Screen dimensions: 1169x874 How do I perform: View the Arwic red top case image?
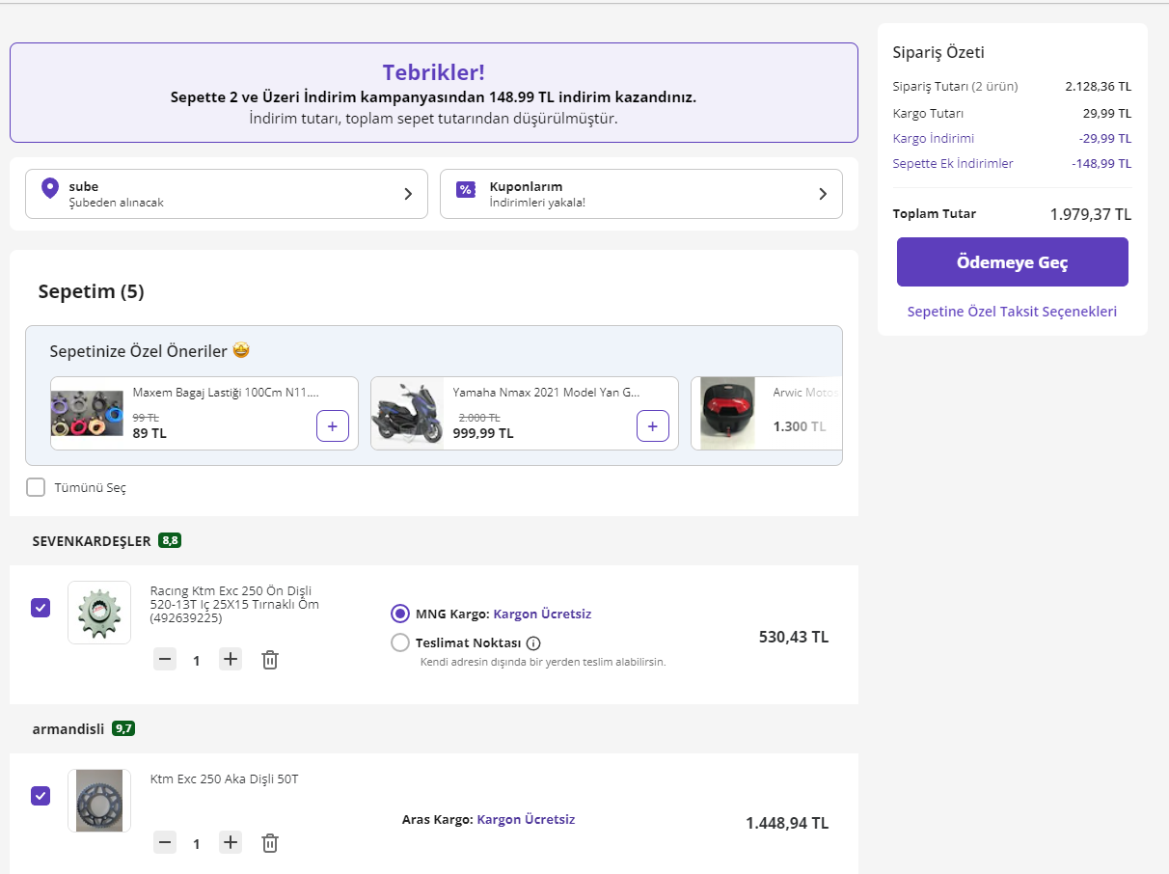pyautogui.click(x=728, y=413)
